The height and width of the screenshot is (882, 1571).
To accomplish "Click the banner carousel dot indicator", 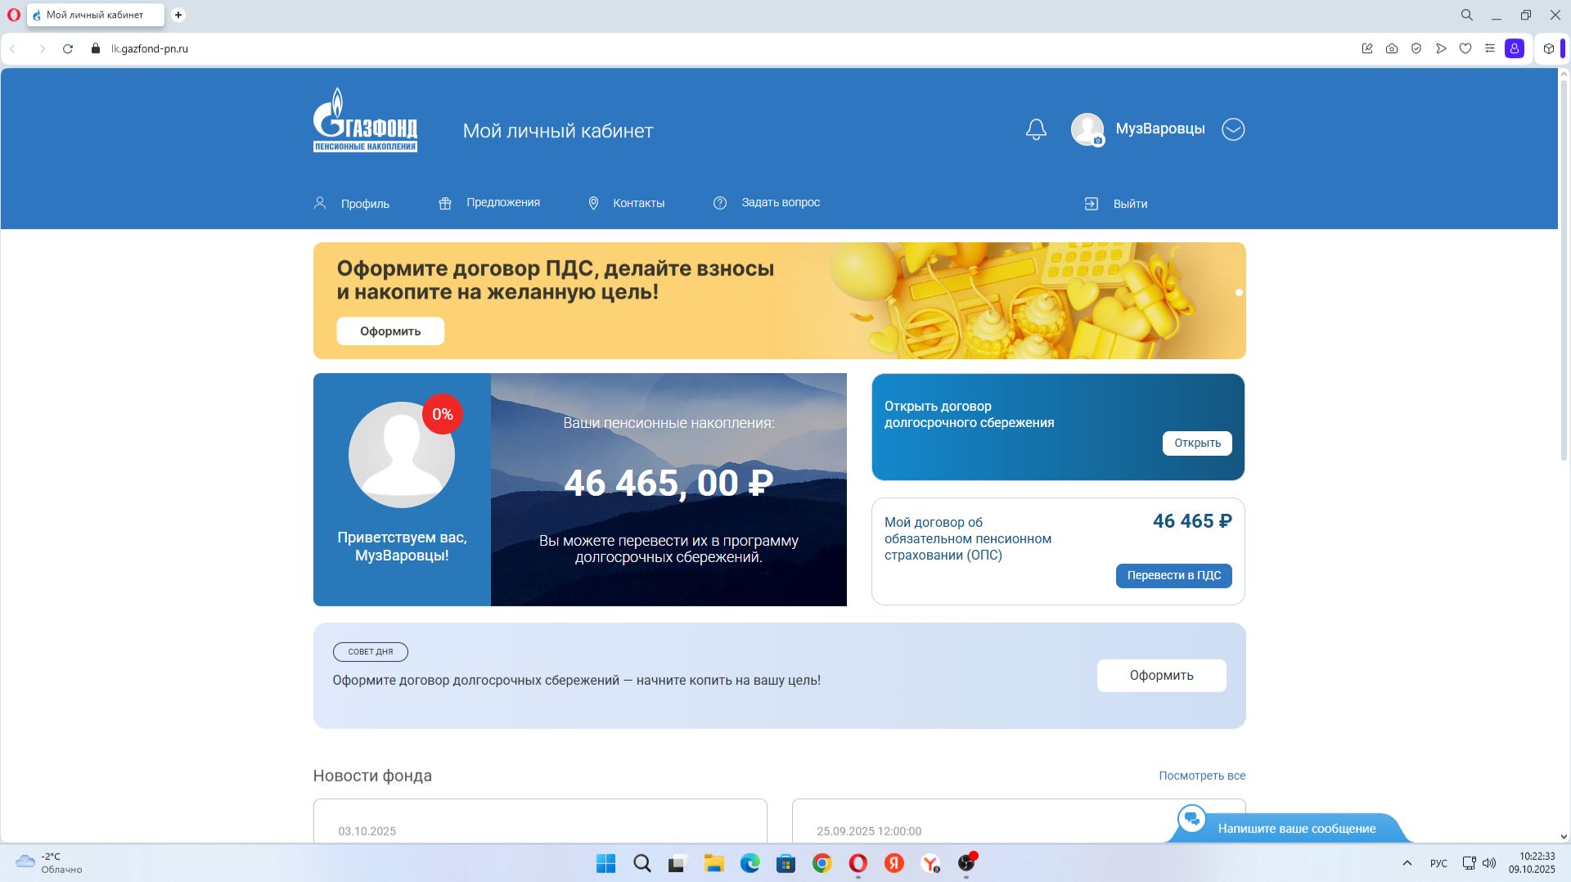I will [x=1239, y=293].
